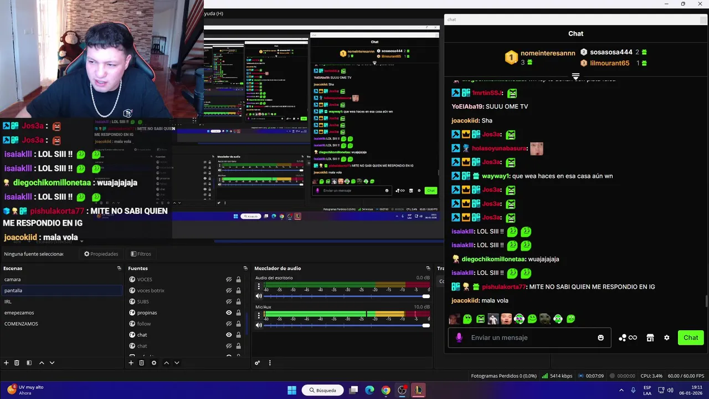Open Audio del escritorio three-dot options menu

tap(259, 287)
